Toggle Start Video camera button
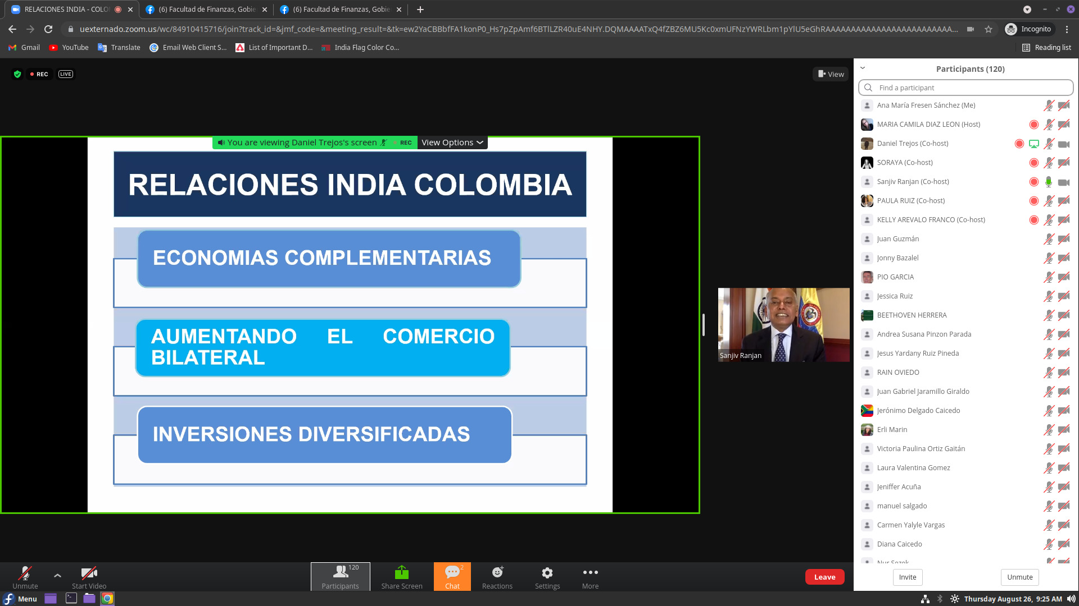 click(89, 574)
